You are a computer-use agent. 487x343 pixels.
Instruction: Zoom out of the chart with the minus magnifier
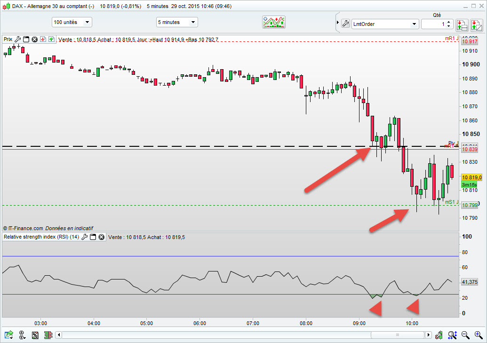465,335
